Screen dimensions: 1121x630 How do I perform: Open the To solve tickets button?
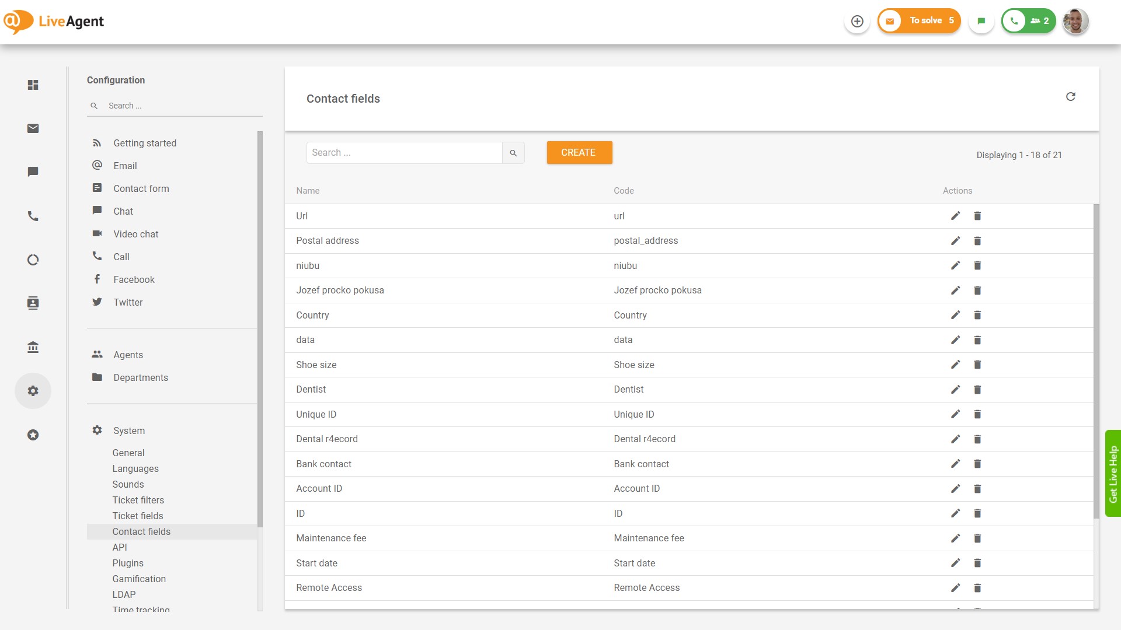pos(920,21)
